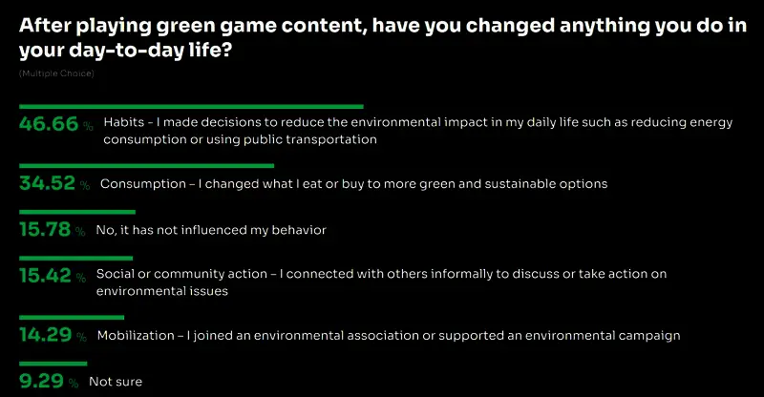Viewport: 764px width, 397px height.
Task: Click the "(Multiple Choice)" label
Action: coord(56,73)
